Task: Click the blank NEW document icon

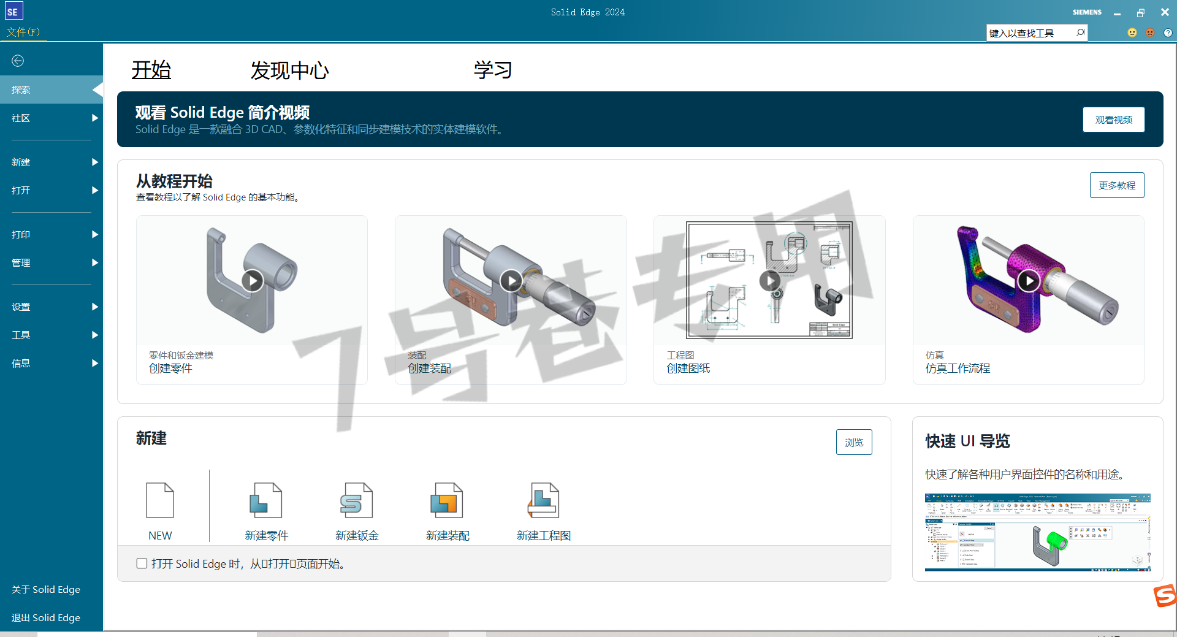Action: [160, 500]
